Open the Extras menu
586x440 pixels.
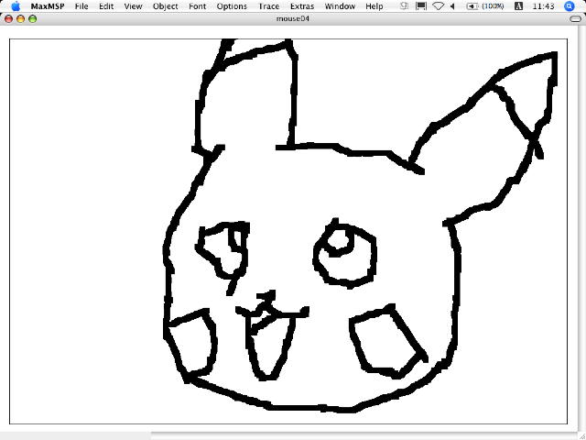301,6
